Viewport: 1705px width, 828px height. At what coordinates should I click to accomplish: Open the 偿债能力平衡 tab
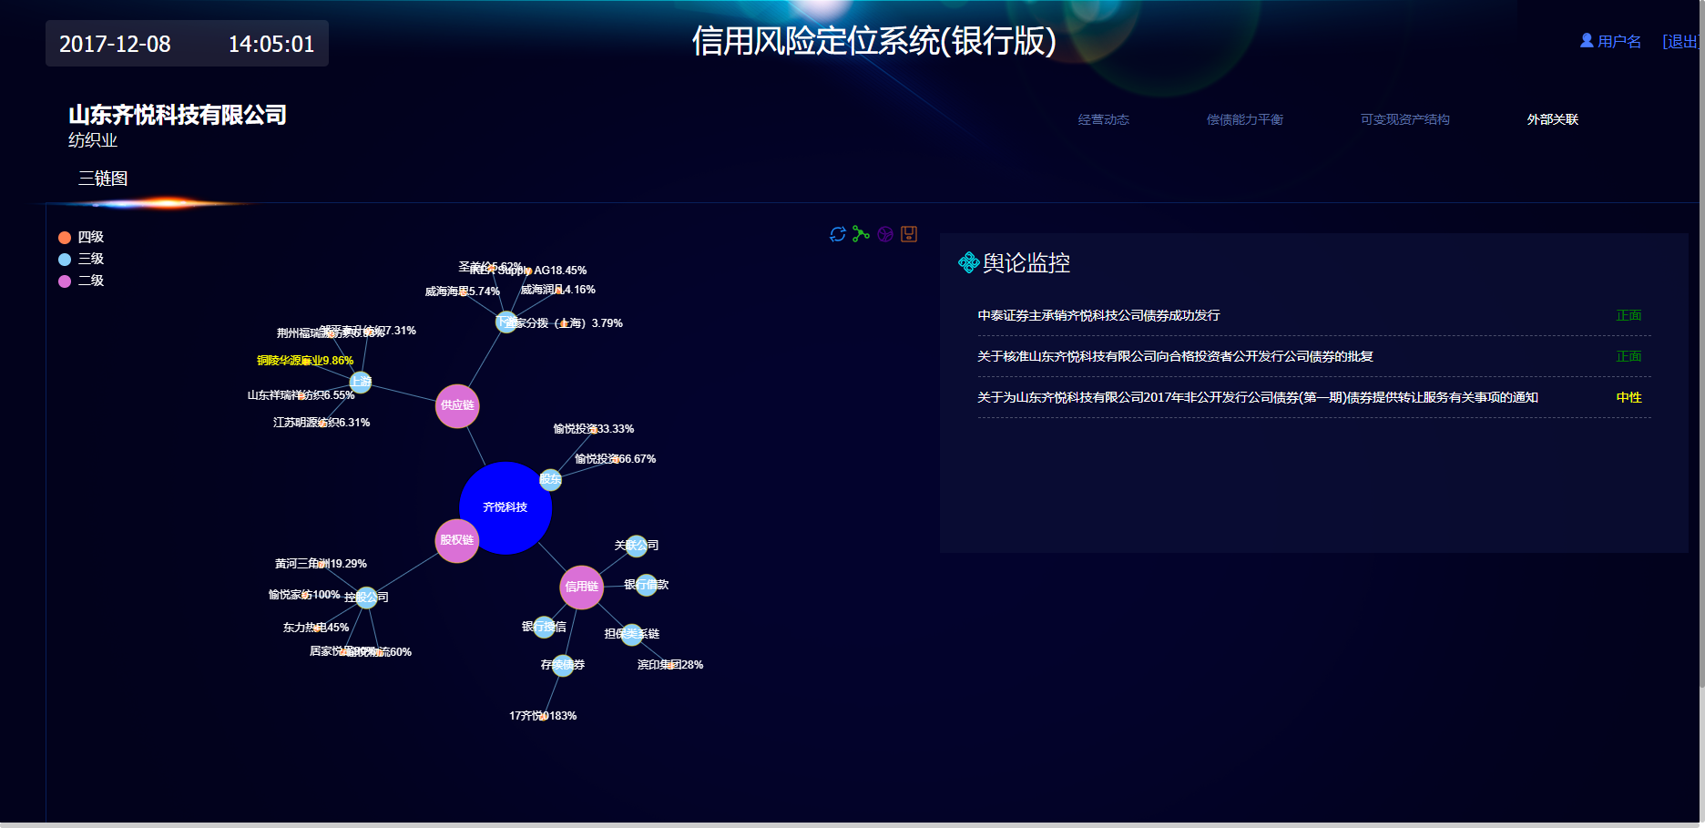click(1244, 119)
